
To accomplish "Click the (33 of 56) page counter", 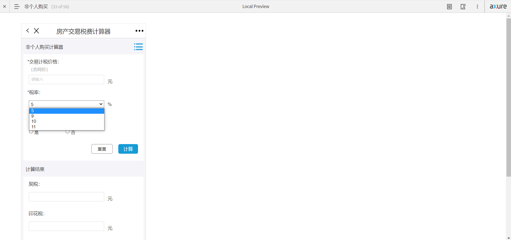I will pos(60,7).
